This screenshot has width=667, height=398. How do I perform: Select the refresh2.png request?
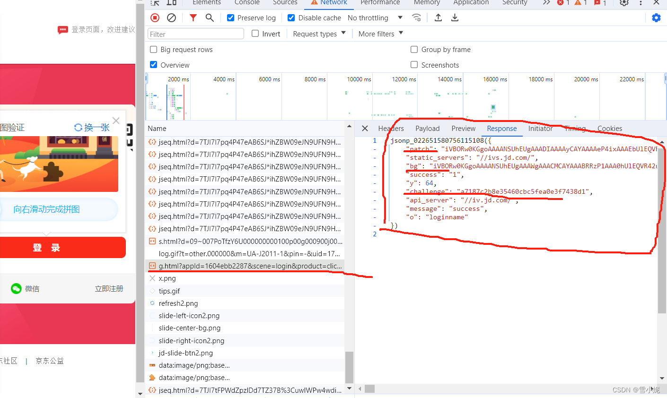[245, 303]
